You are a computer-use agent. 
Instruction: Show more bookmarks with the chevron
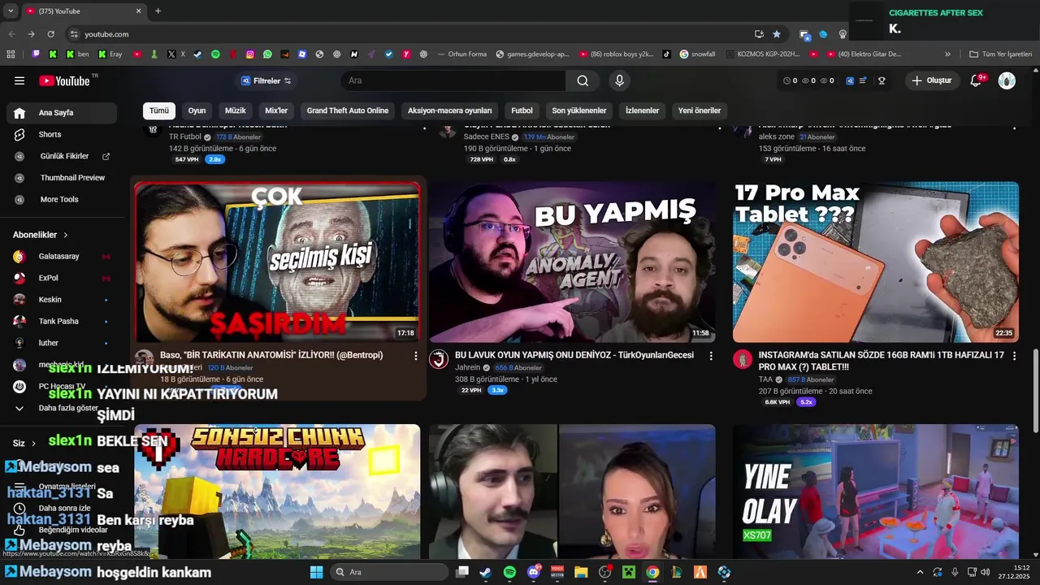[947, 54]
